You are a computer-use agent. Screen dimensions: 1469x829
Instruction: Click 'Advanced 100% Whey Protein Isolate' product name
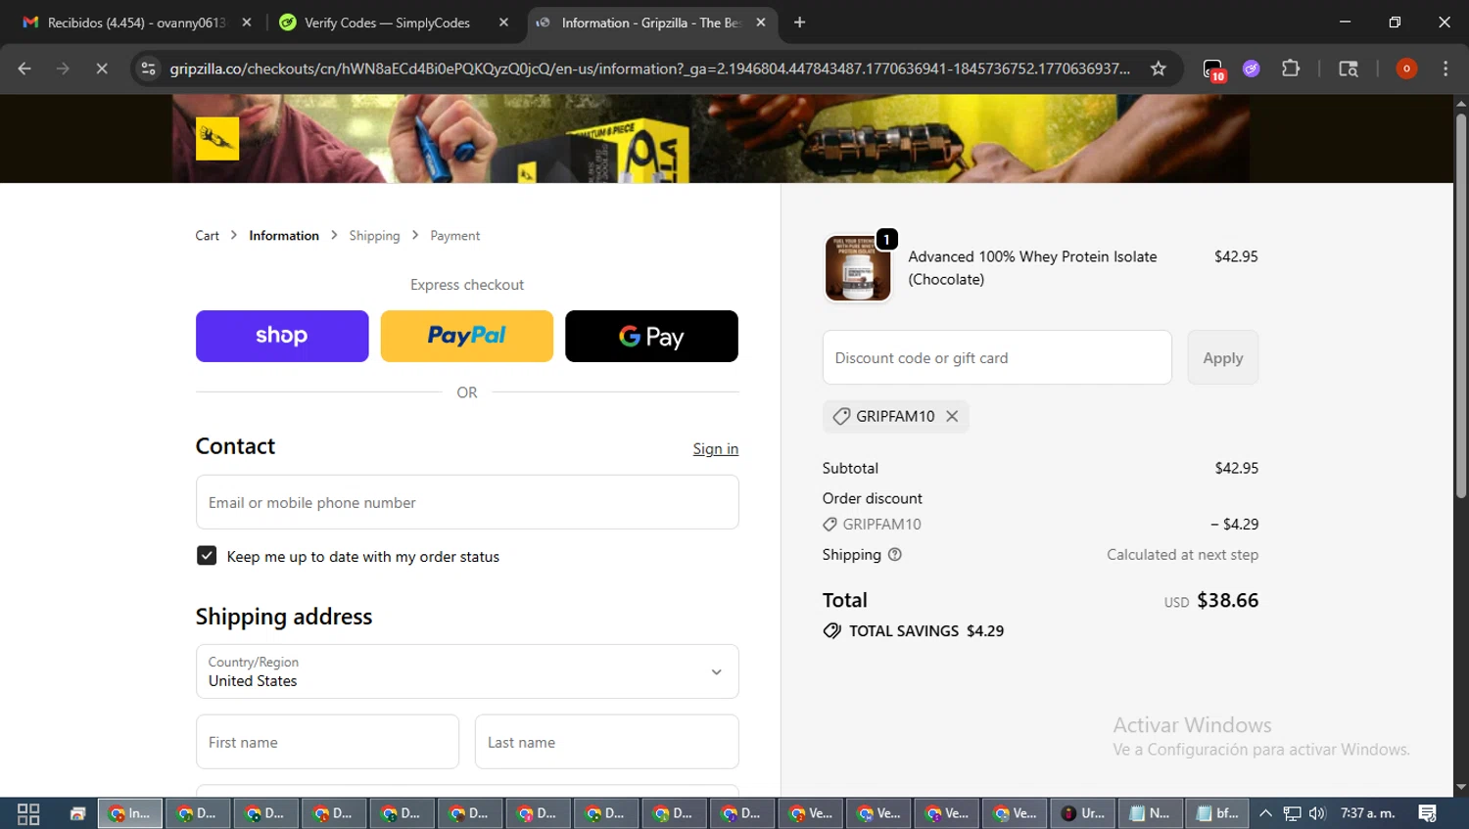1032,267
